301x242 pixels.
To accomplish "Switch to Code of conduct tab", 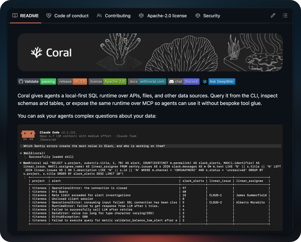I will (x=67, y=16).
